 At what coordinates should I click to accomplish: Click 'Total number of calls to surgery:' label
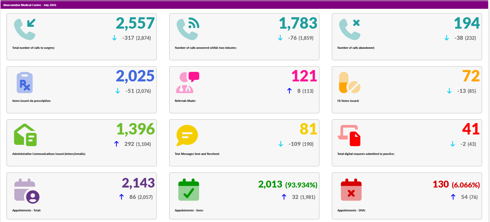pyautogui.click(x=33, y=48)
